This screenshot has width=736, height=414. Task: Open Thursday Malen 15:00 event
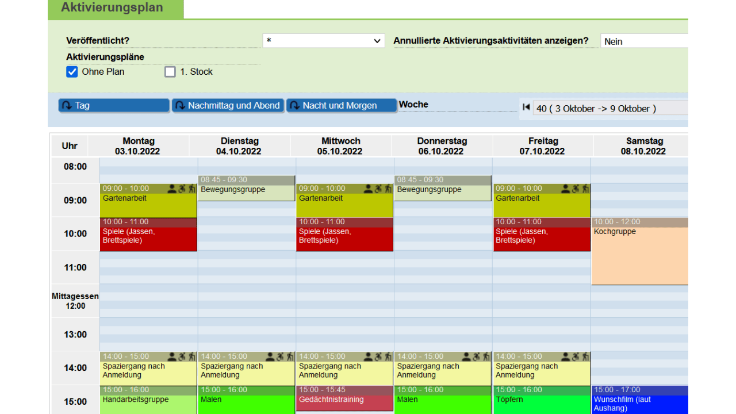click(x=443, y=400)
